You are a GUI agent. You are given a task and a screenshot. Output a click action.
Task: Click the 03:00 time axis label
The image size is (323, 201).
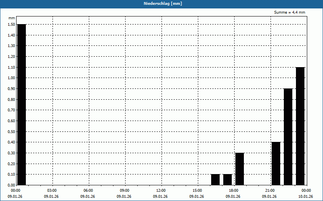click(x=52, y=191)
